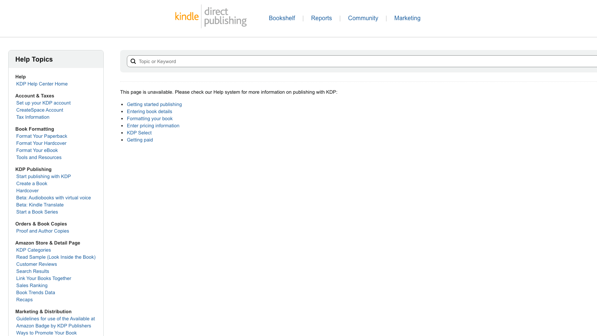The image size is (597, 336).
Task: Follow Formatting your book link
Action: (150, 119)
